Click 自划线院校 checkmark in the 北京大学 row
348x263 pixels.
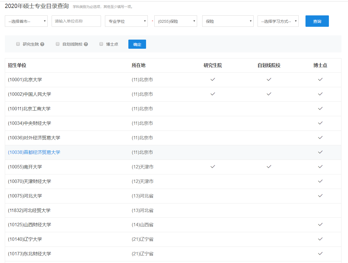269,79
